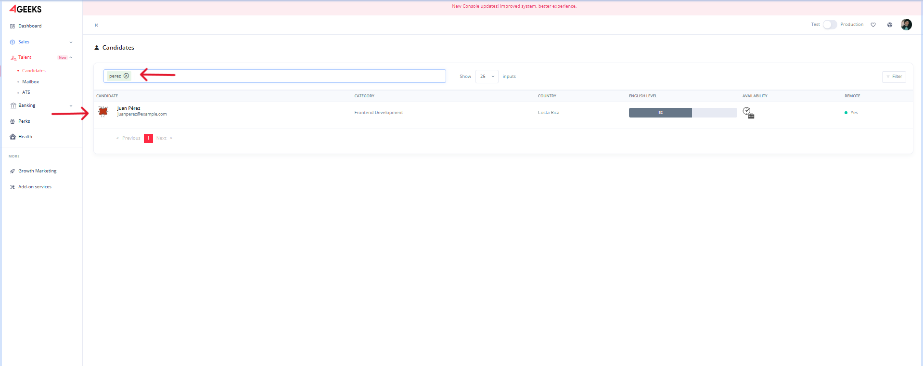This screenshot has height=366, width=923.
Task: Click the Filter button
Action: (x=894, y=77)
